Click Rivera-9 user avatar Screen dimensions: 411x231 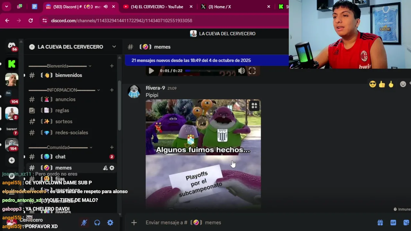[134, 91]
